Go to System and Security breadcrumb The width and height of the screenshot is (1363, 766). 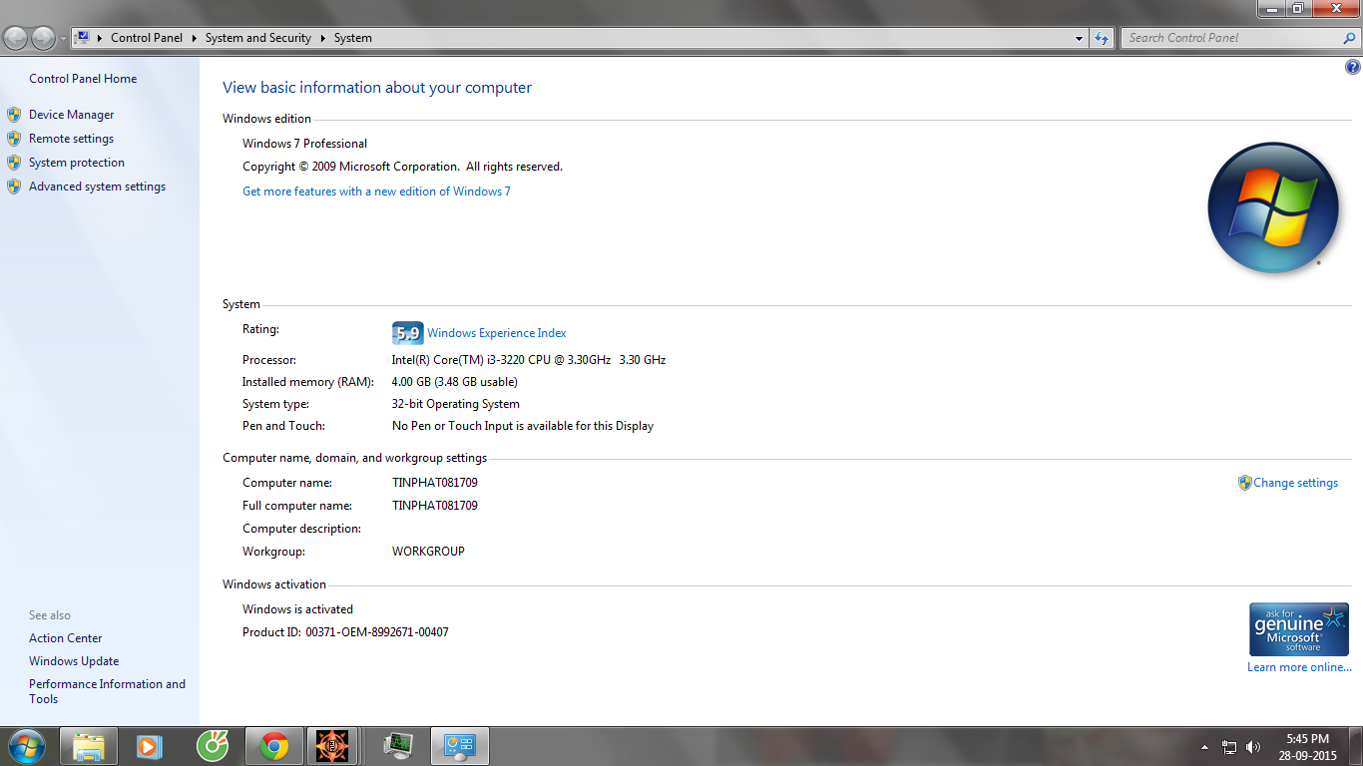pyautogui.click(x=257, y=38)
